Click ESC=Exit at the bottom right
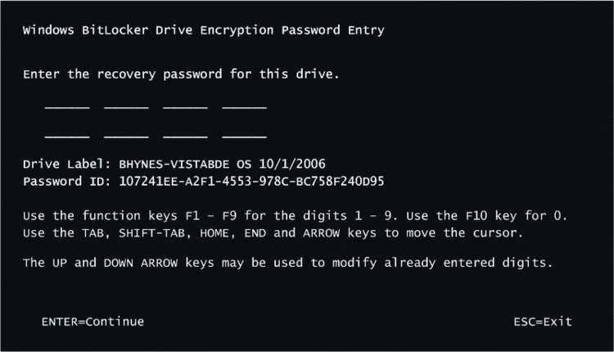The height and width of the screenshot is (352, 614). pyautogui.click(x=543, y=322)
